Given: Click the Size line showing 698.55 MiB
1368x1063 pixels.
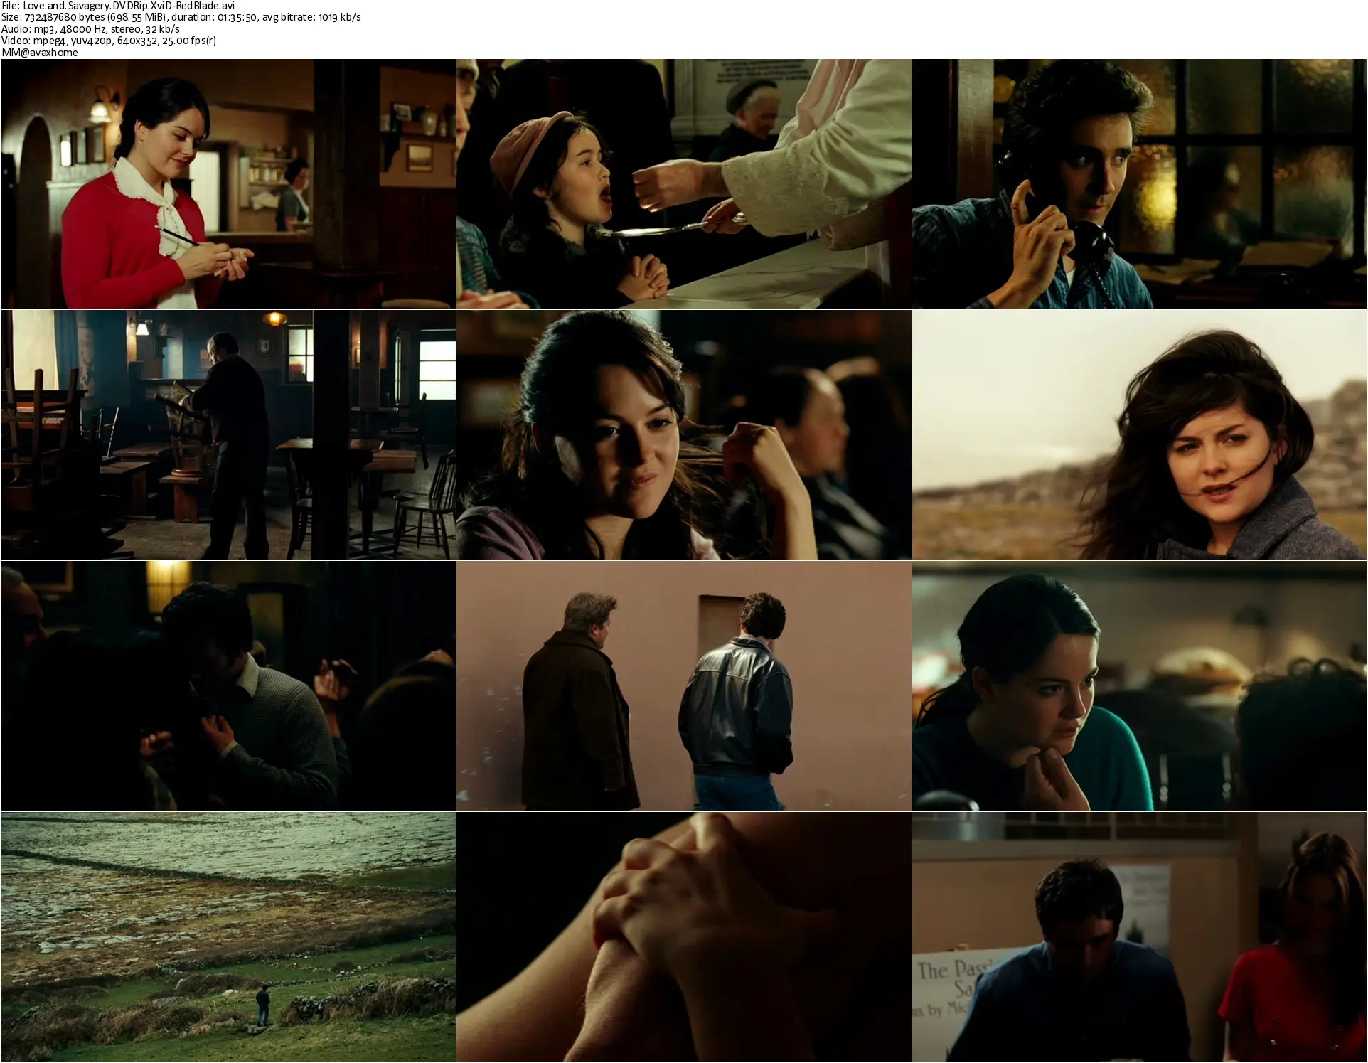Looking at the screenshot, I should click(181, 17).
